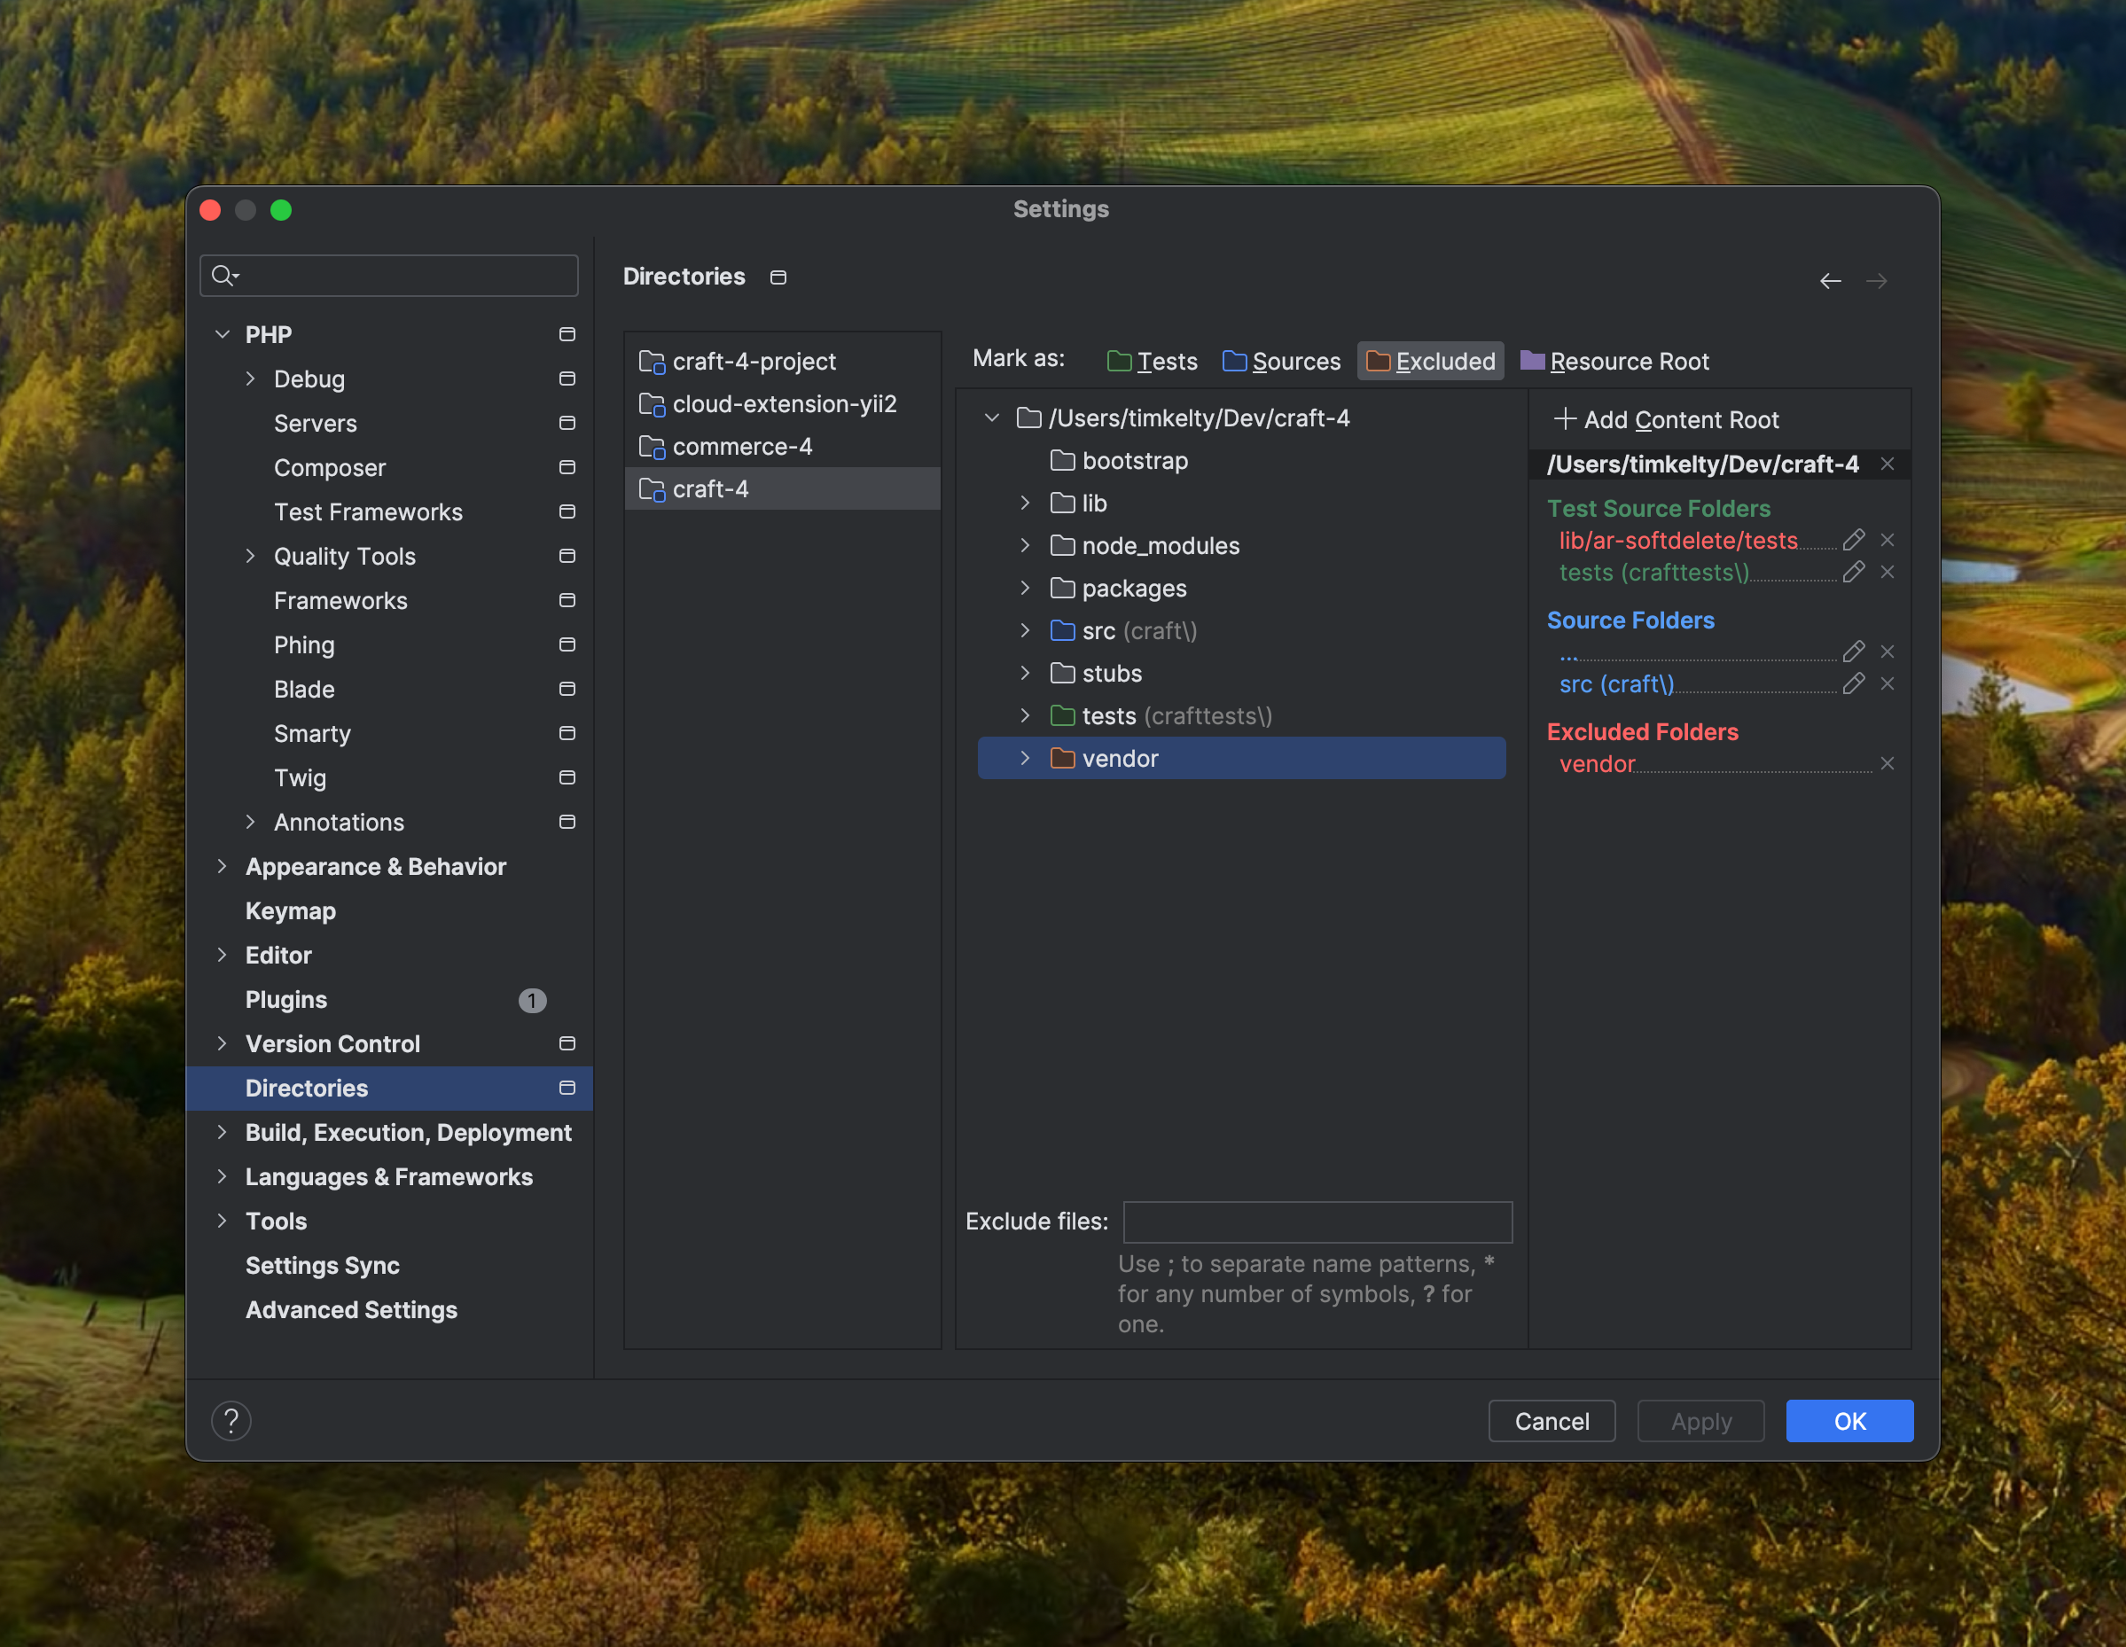Mark selected folder as Sources
Screen dimensions: 2126x1647
pos(1281,361)
